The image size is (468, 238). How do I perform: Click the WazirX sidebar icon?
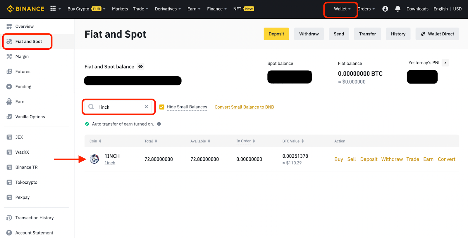coord(9,152)
